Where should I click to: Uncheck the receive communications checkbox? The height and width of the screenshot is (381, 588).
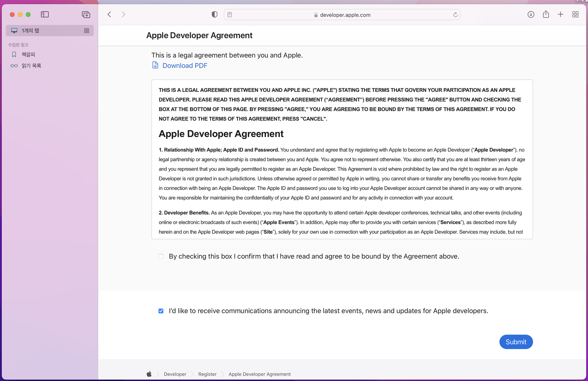click(161, 311)
